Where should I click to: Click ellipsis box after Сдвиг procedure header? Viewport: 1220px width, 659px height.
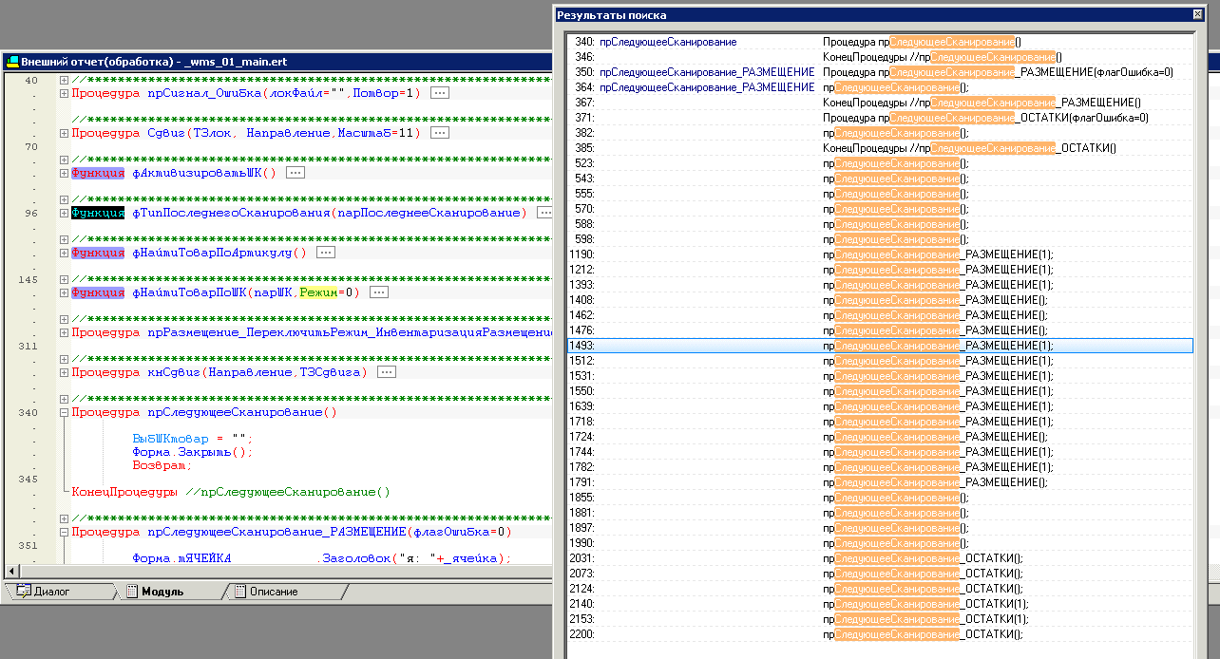point(438,133)
